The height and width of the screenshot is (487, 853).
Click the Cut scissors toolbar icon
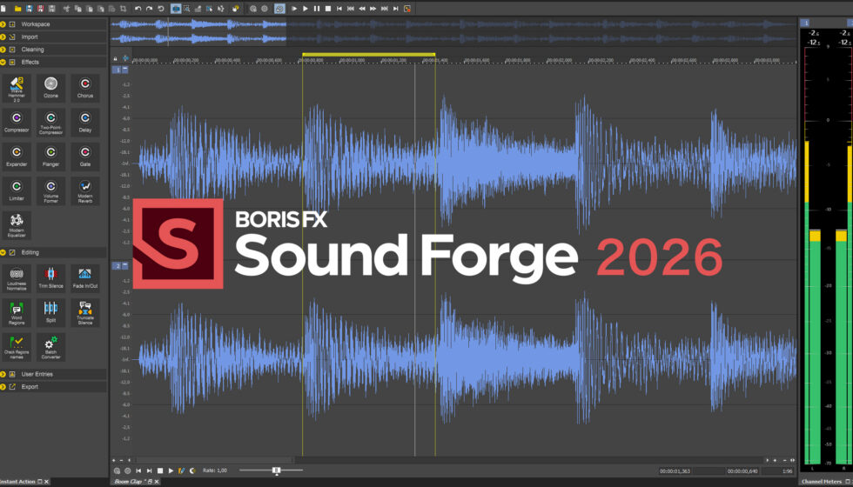click(x=66, y=9)
